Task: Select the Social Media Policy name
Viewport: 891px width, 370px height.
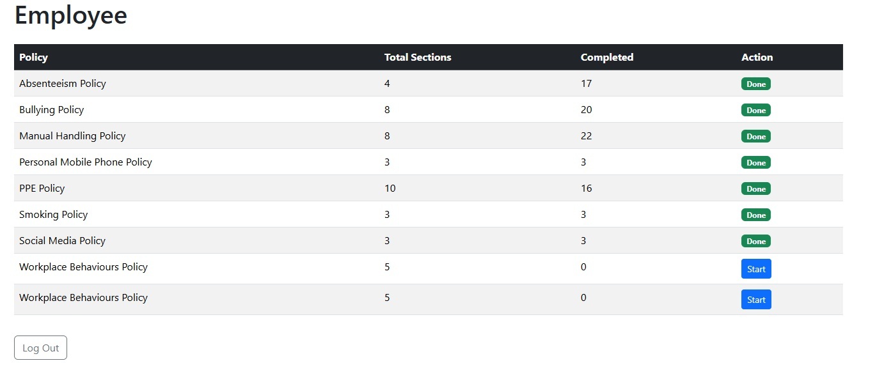Action: [63, 241]
